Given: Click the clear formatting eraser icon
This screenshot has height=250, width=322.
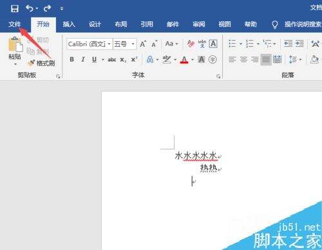Looking at the screenshot, I should click(x=191, y=44).
